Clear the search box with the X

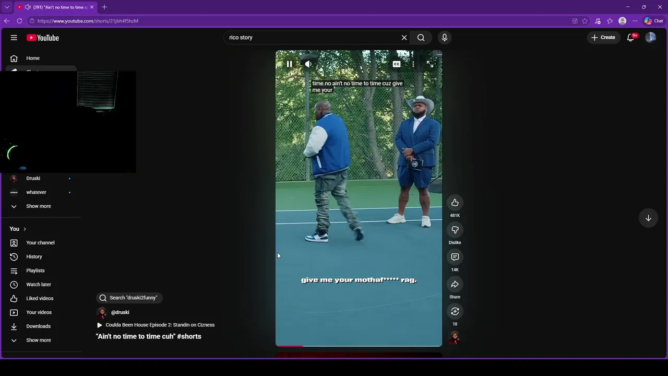[404, 38]
